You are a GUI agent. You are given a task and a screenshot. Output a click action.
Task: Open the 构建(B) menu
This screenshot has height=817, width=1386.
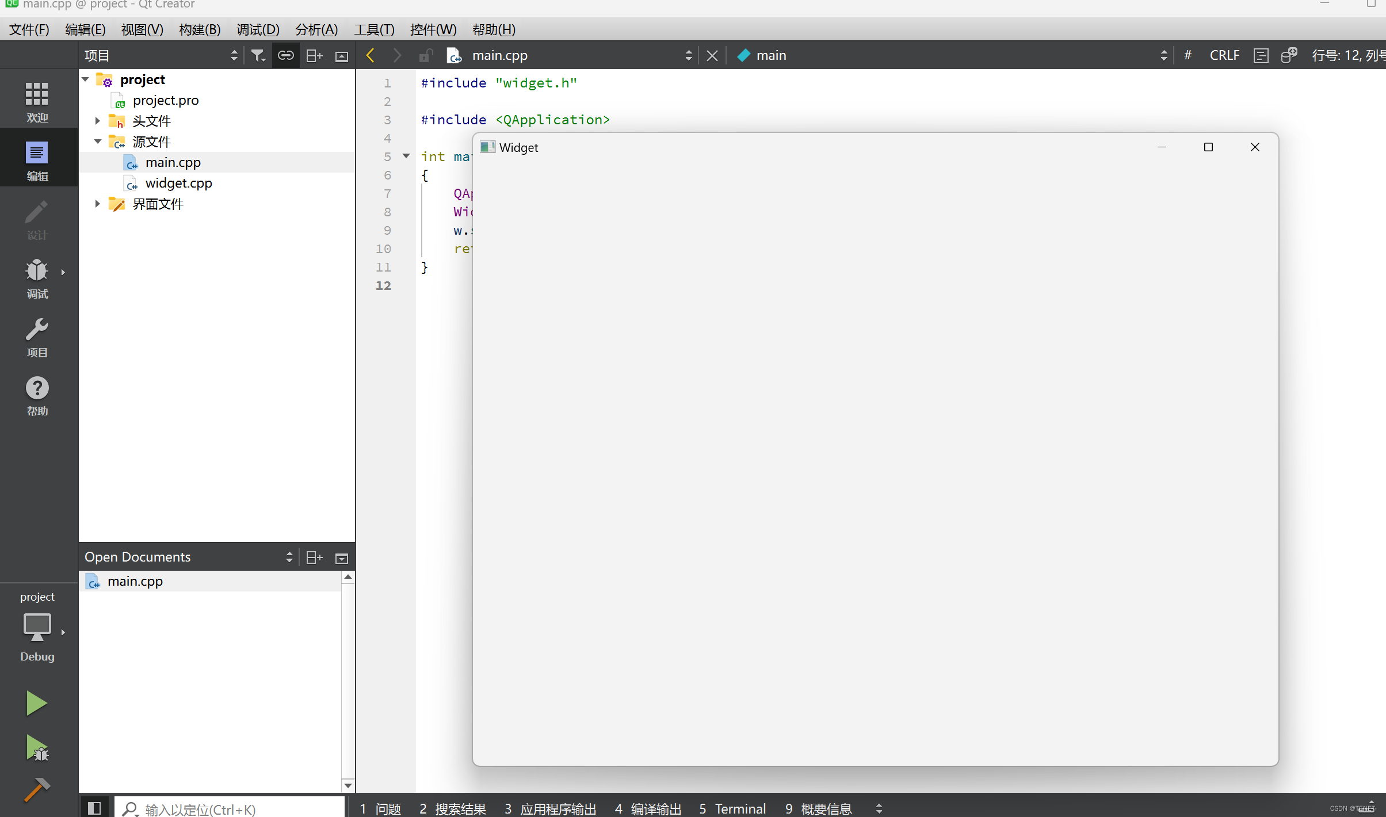point(199,29)
